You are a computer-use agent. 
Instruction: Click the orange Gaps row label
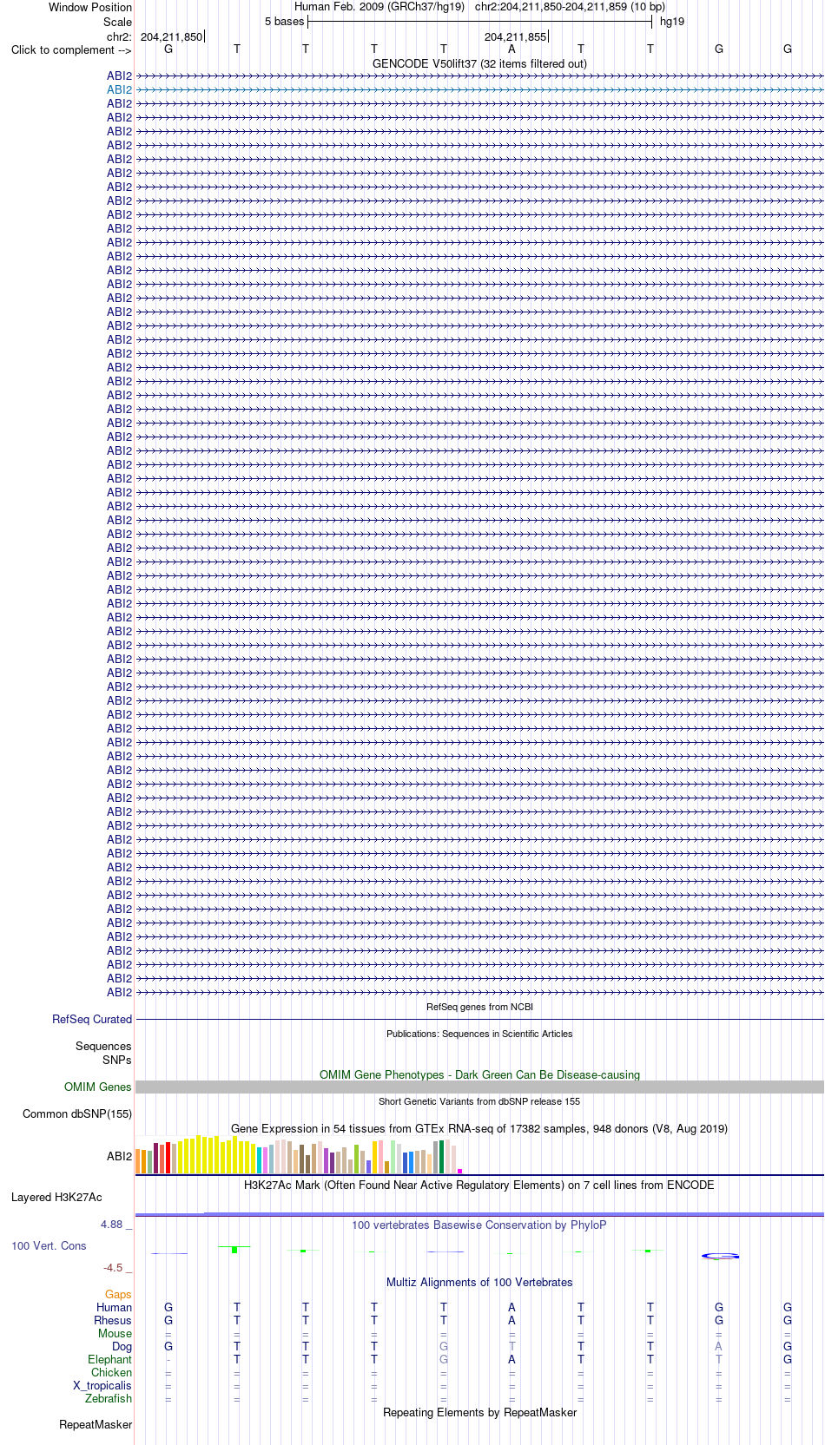tap(118, 1294)
